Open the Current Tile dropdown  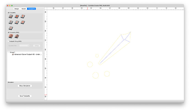[24, 45]
